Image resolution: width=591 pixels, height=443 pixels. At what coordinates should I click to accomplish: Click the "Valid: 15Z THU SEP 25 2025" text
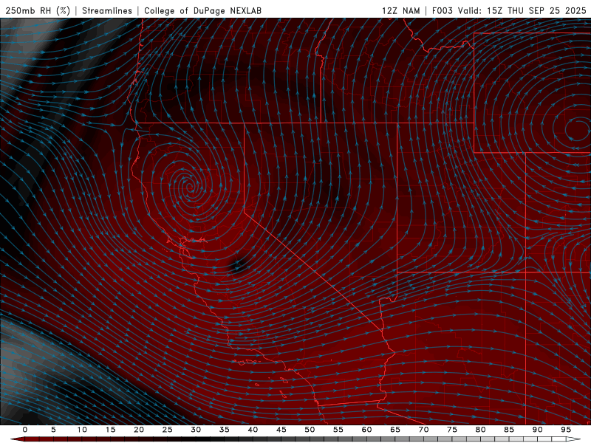coord(522,10)
